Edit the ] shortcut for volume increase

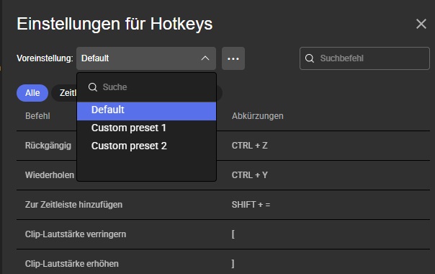233,264
